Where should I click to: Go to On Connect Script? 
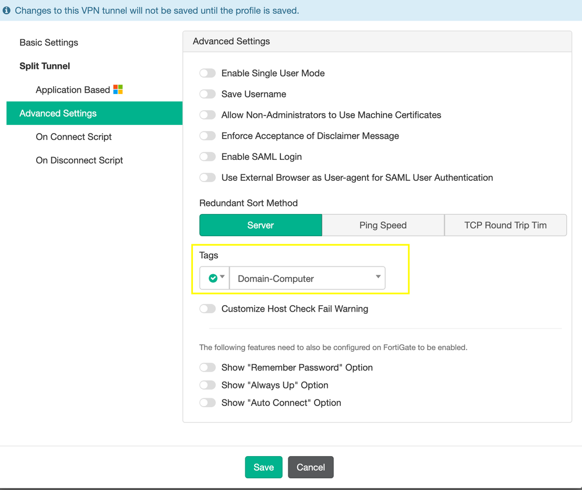pos(74,136)
